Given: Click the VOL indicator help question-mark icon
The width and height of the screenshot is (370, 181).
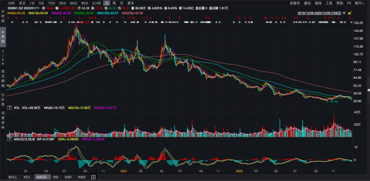Looking at the screenshot, I should 9,108.
